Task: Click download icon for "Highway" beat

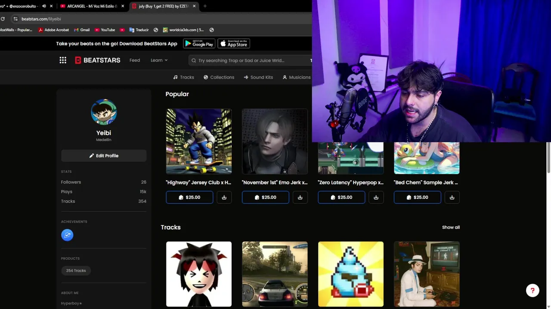Action: [x=224, y=197]
